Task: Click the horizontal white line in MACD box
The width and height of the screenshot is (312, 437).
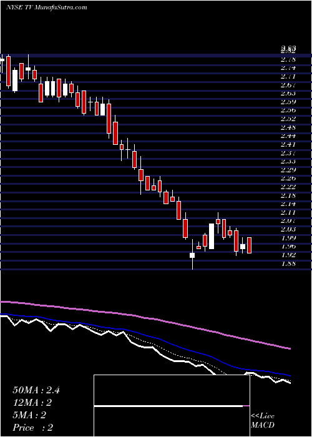Action: pyautogui.click(x=168, y=406)
